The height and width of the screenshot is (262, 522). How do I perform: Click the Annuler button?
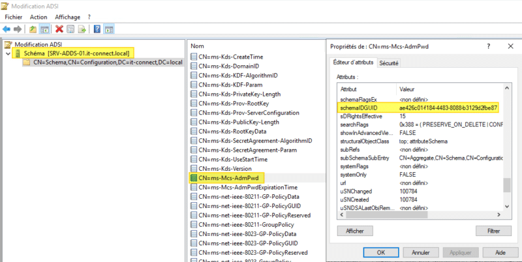coord(421,253)
